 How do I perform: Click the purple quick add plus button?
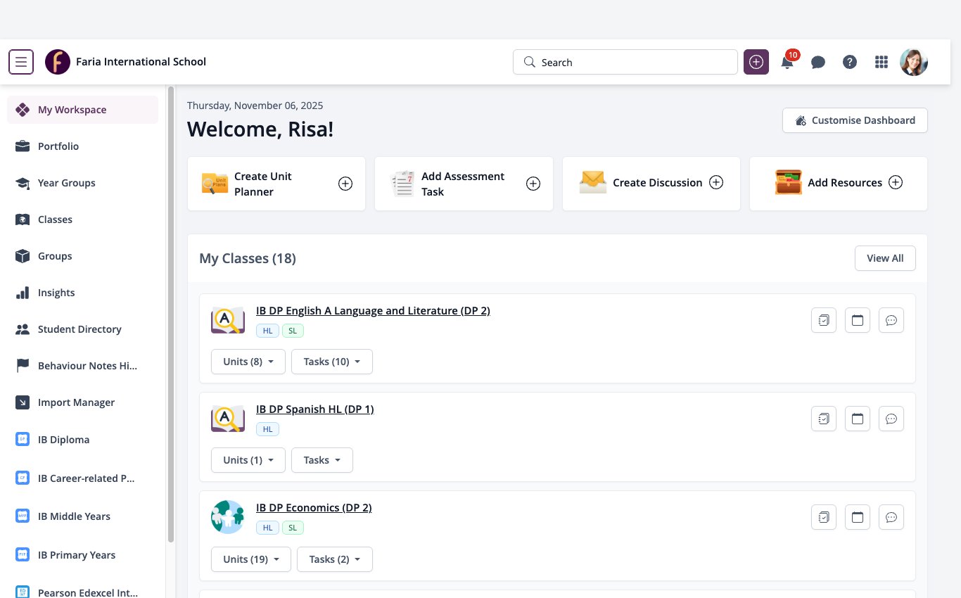756,62
